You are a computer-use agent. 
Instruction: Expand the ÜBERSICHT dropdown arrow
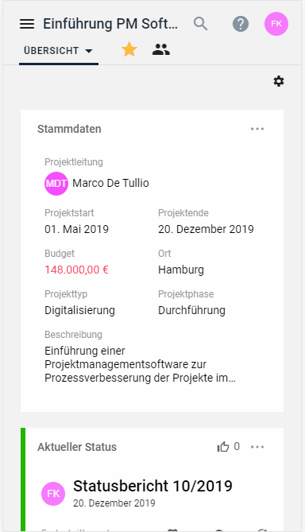point(89,51)
